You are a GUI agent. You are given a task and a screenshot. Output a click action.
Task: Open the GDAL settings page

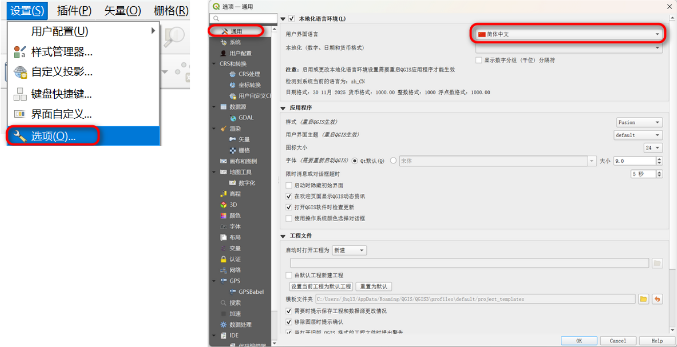[246, 118]
